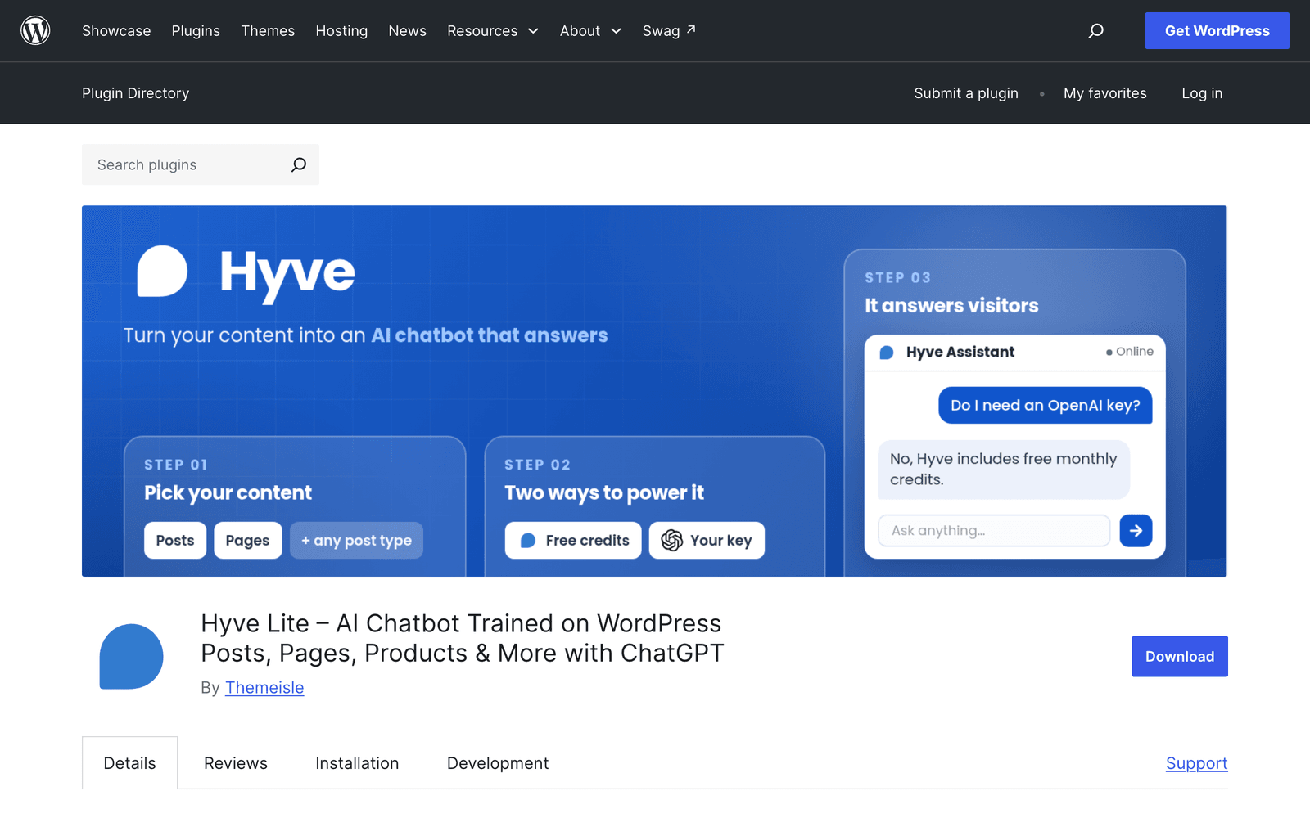The width and height of the screenshot is (1310, 818).
Task: Open My favorites link
Action: point(1104,93)
